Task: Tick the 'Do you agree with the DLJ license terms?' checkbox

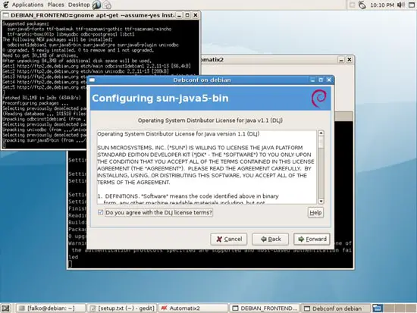Action: pos(101,212)
